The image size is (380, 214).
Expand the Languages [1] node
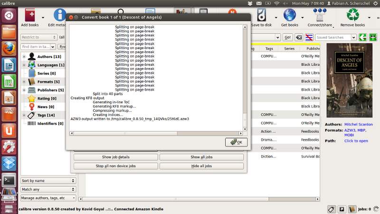point(24,65)
